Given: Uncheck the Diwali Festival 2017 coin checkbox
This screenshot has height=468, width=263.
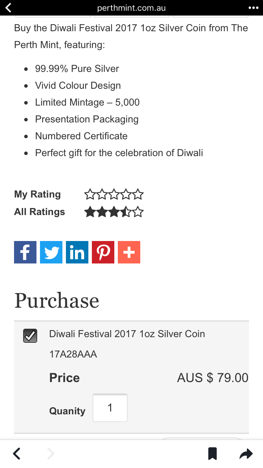Looking at the screenshot, I should (30, 336).
